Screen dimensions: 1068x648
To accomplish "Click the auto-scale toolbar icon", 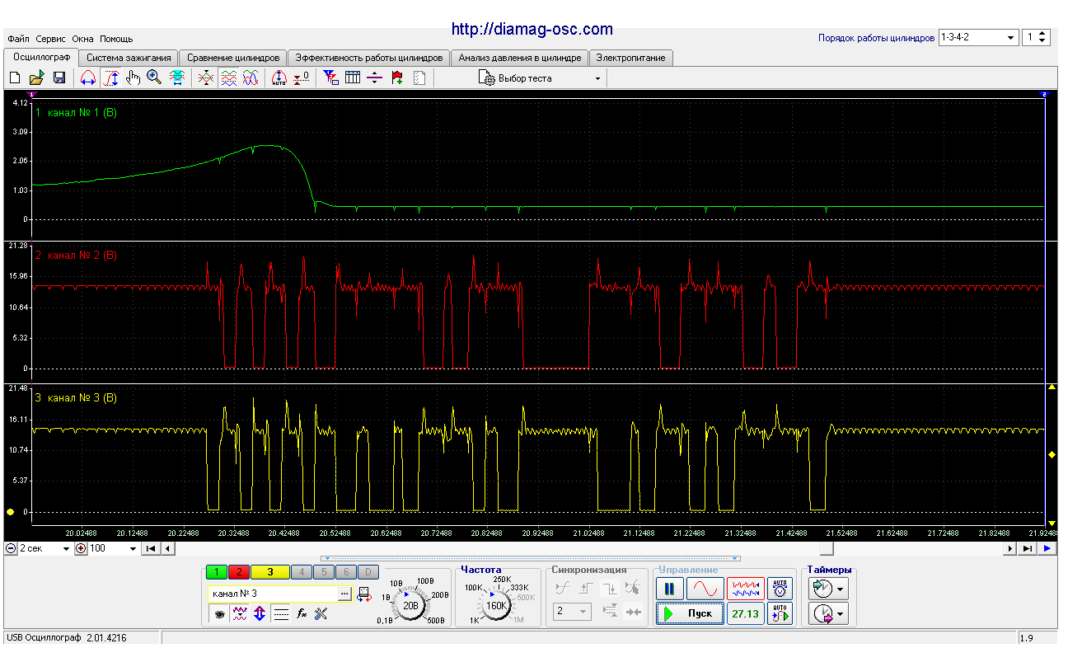I will [279, 78].
